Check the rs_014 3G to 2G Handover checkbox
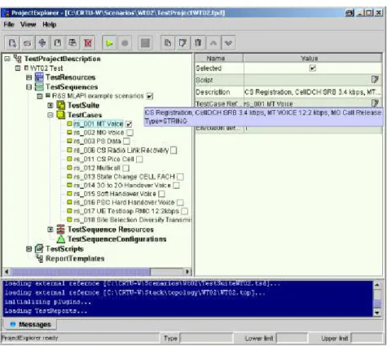Viewport: 387px width, 346px height. pos(176,186)
